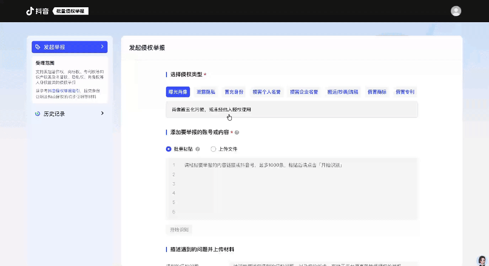Click the 批量侵权举报 badge in header
489x266 pixels.
[x=70, y=11]
